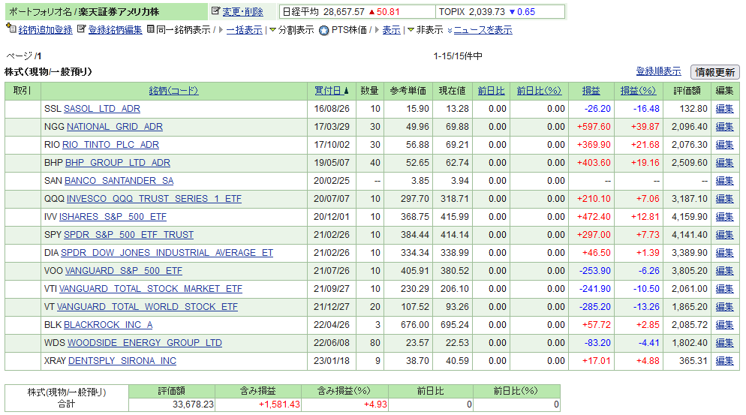Sort by 損益(%) column header
746x415 pixels.
638,91
